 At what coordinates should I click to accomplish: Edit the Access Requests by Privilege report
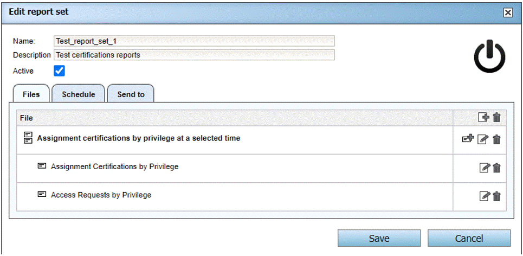click(x=485, y=196)
